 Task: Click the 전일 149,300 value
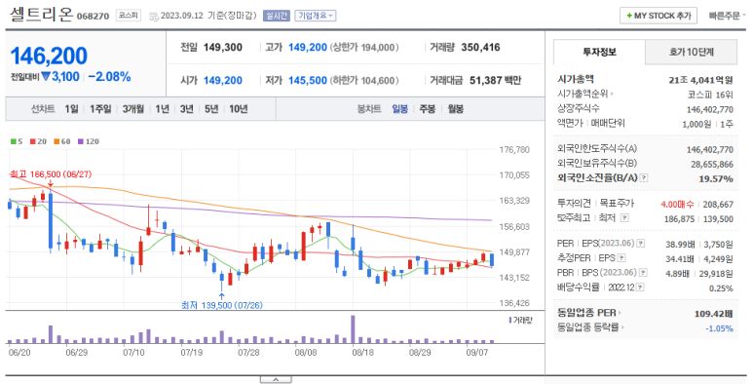click(x=223, y=47)
